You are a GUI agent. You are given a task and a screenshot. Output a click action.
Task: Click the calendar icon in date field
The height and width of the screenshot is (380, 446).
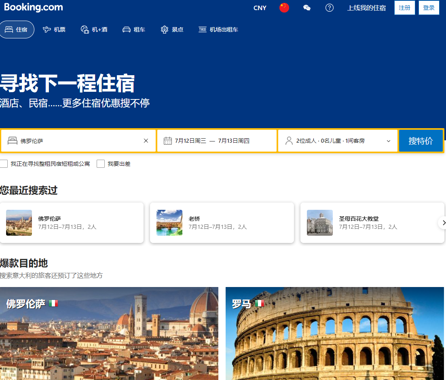click(167, 141)
